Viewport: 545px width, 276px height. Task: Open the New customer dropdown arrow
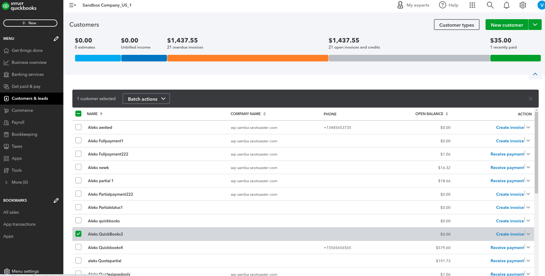pos(535,25)
